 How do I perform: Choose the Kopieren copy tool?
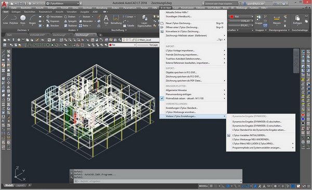[53, 21]
